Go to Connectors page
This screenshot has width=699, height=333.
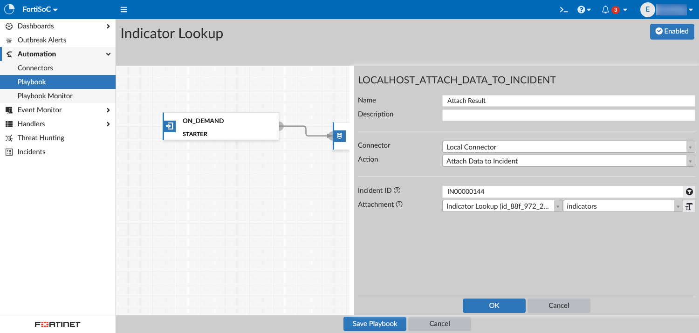[x=35, y=68]
